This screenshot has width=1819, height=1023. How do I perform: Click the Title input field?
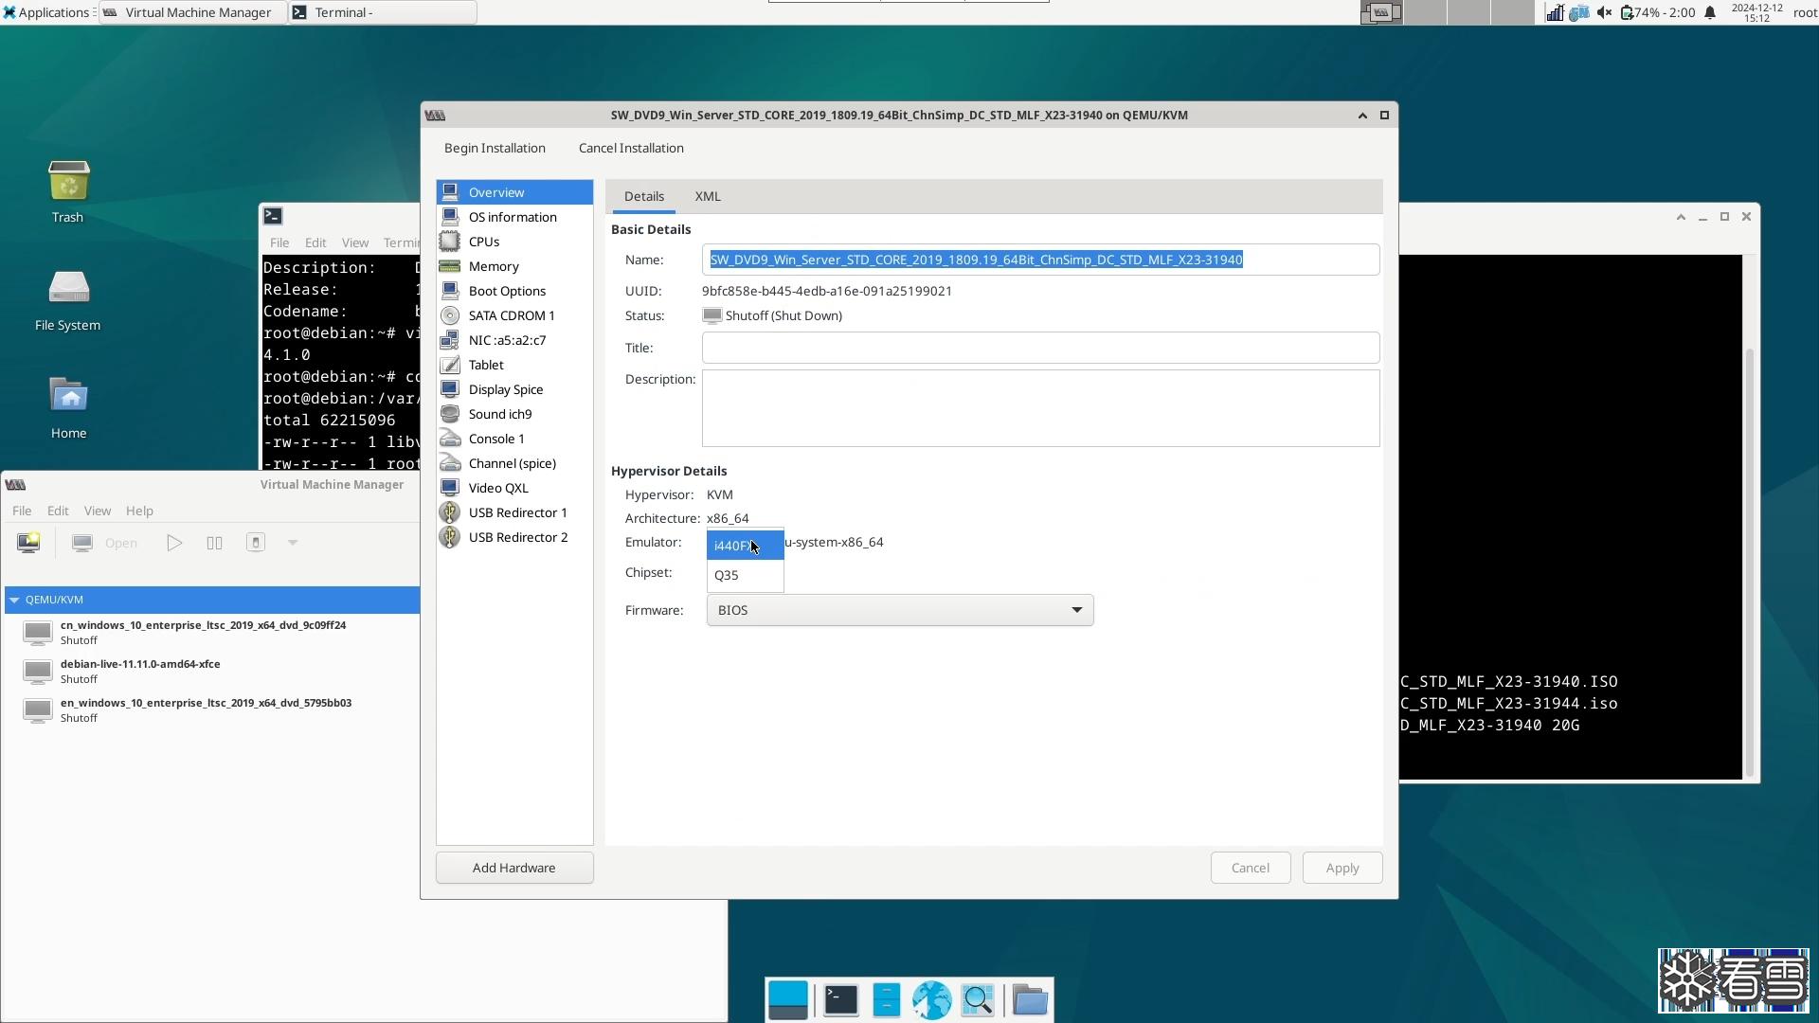tap(1039, 348)
